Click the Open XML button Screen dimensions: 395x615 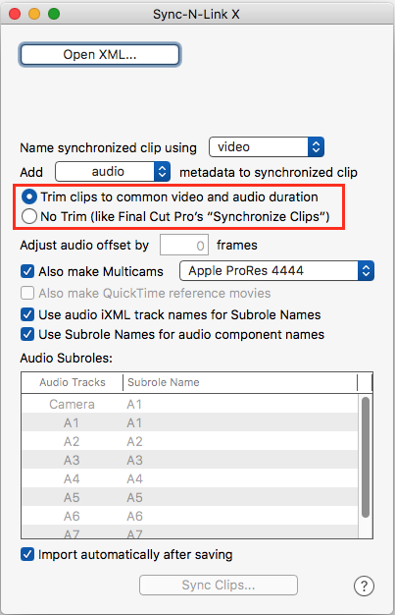[x=100, y=54]
